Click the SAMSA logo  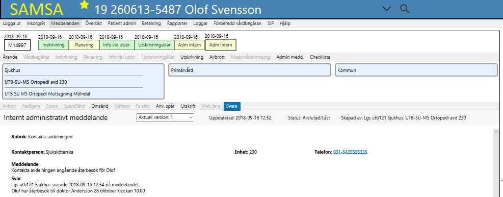click(37, 10)
